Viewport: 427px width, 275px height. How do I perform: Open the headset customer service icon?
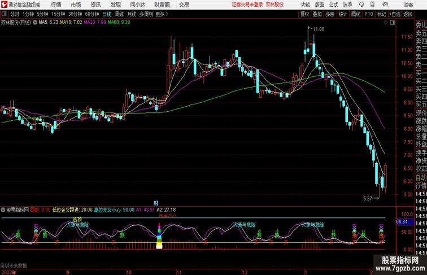[x=361, y=5]
